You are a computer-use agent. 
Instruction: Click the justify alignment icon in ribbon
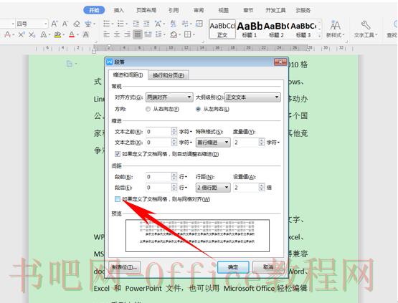(x=137, y=34)
